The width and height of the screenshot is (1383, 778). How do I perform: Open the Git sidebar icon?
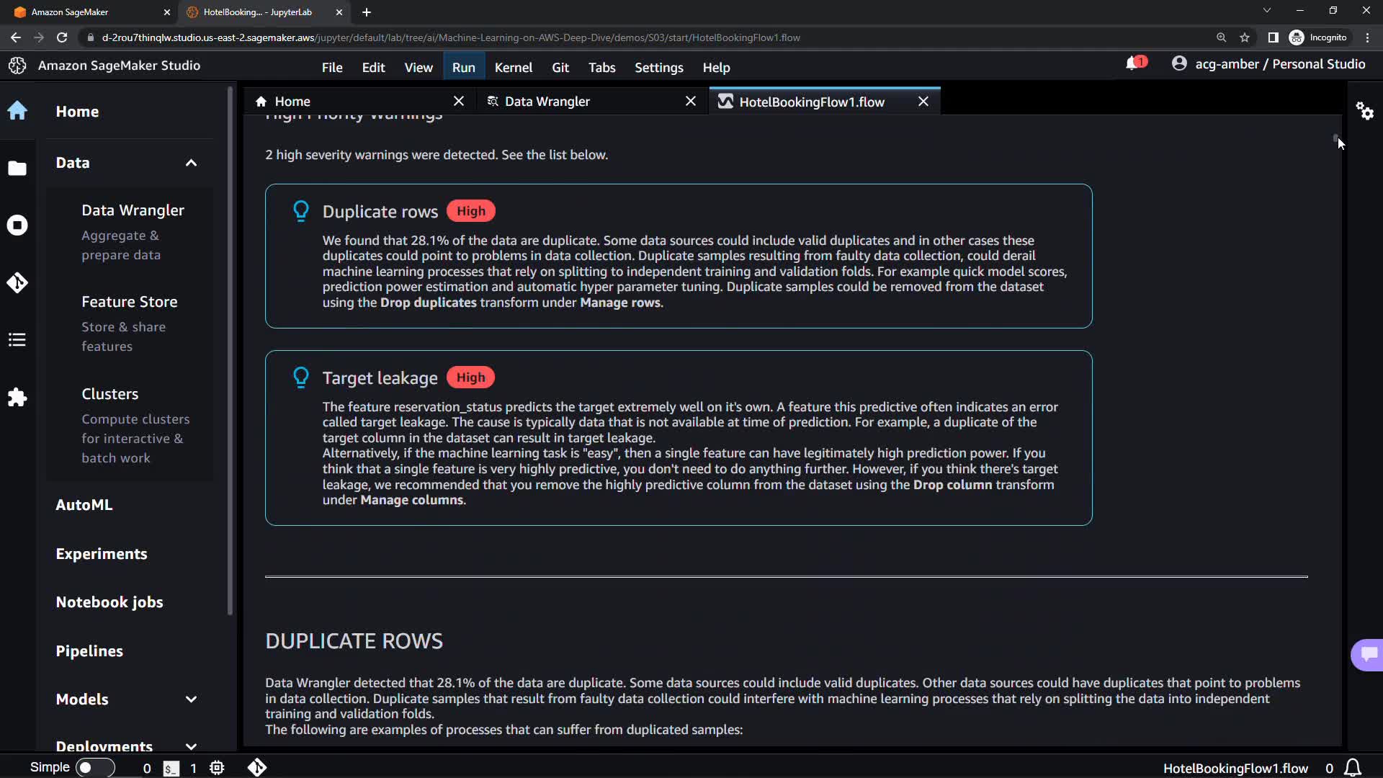(17, 282)
